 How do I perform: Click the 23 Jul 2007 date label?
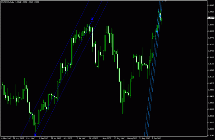coord(94,138)
